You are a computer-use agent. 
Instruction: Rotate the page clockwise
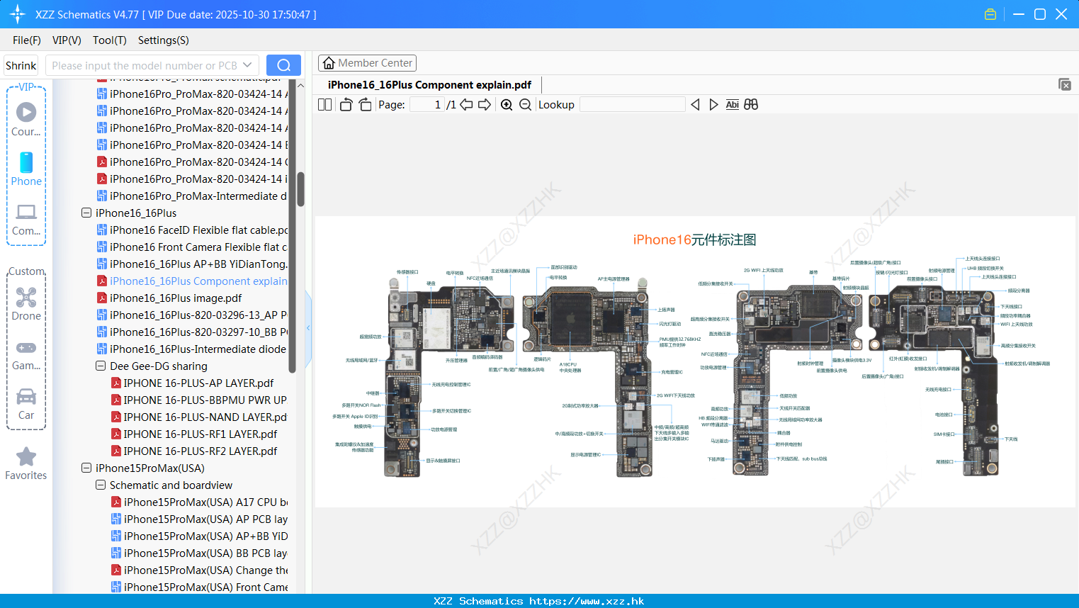pyautogui.click(x=365, y=105)
